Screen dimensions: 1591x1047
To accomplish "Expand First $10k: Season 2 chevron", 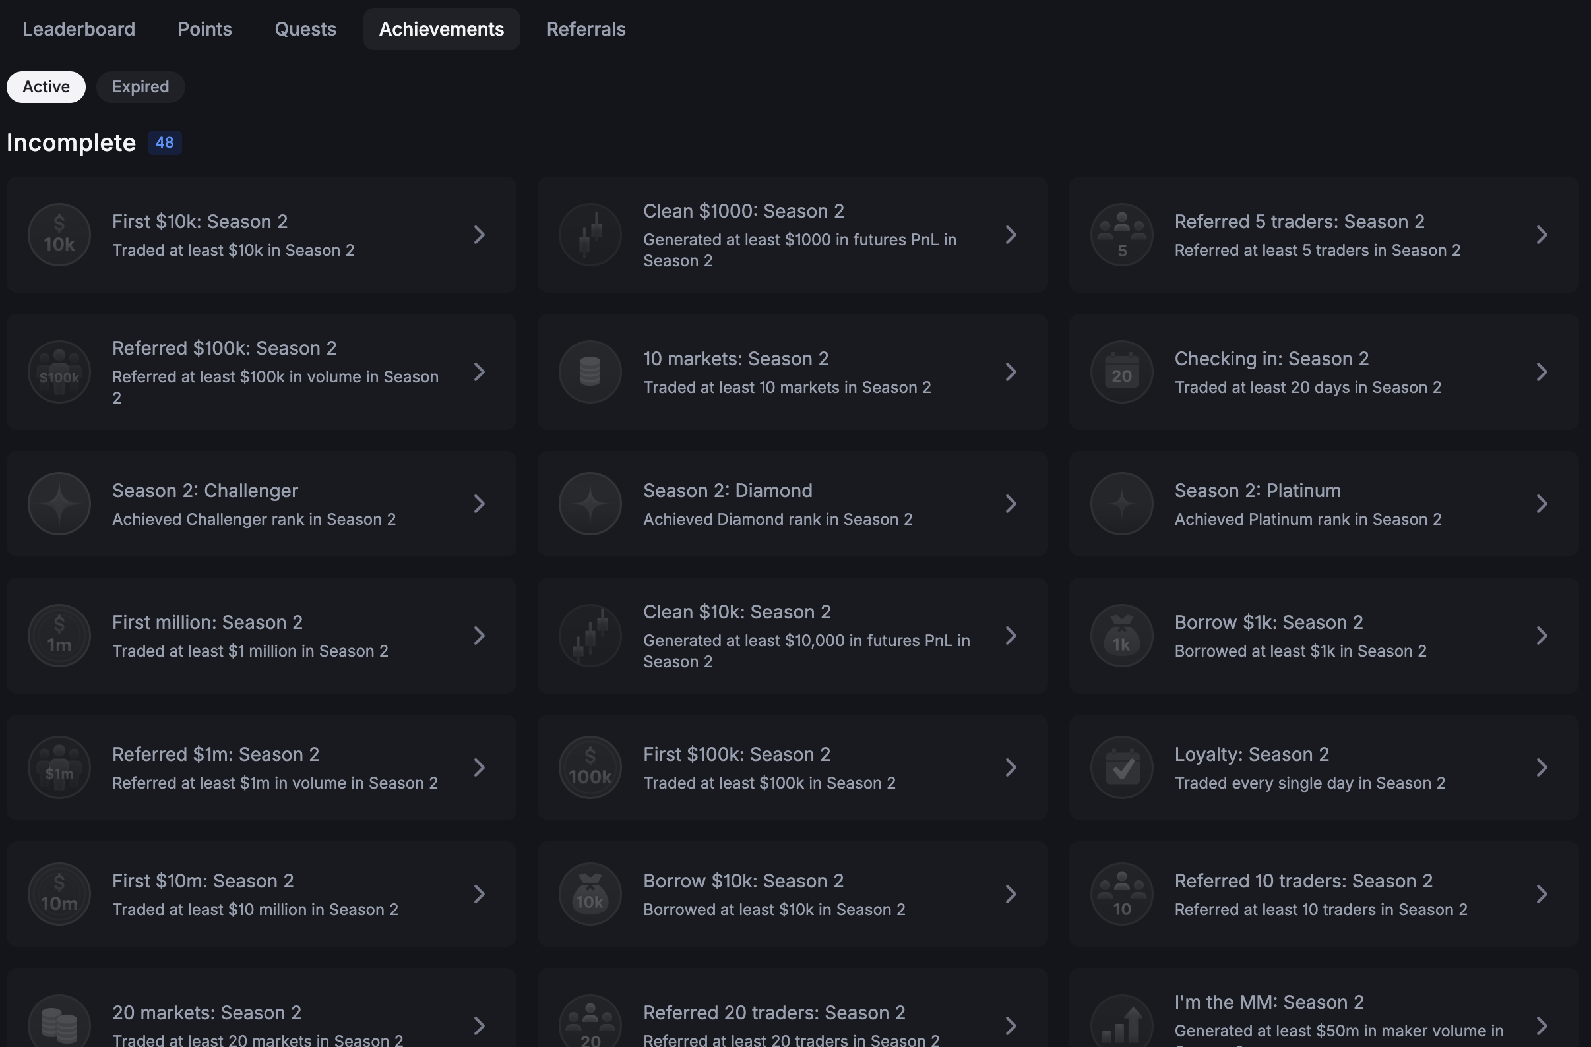I will pos(480,235).
